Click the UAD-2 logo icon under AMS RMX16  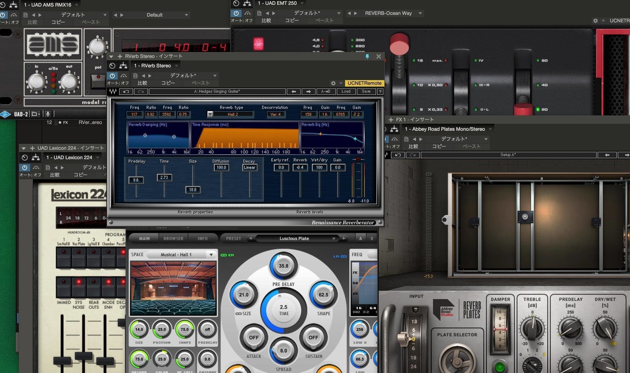point(6,114)
